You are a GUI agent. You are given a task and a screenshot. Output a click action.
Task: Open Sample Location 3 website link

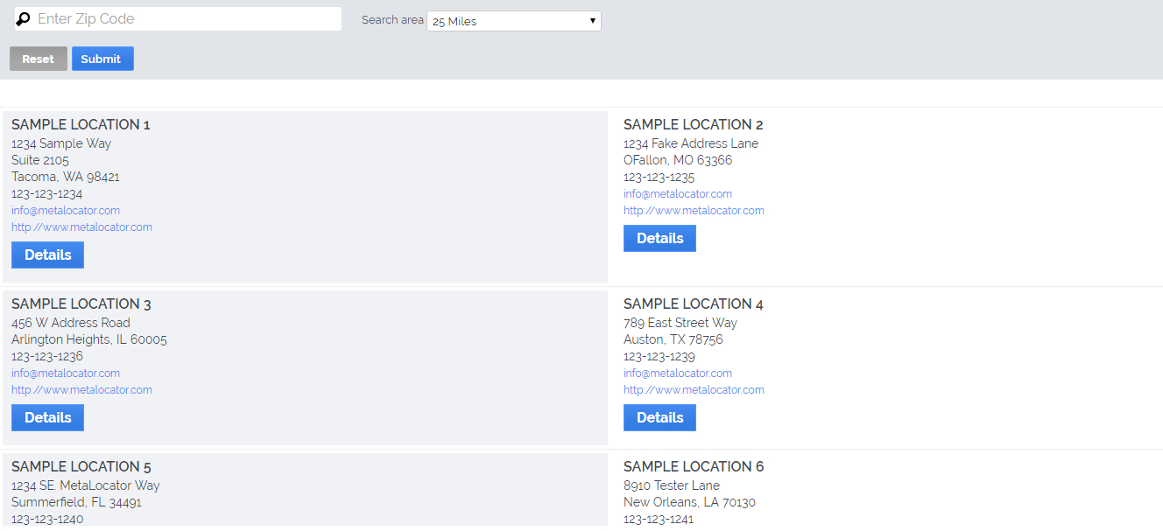click(81, 390)
